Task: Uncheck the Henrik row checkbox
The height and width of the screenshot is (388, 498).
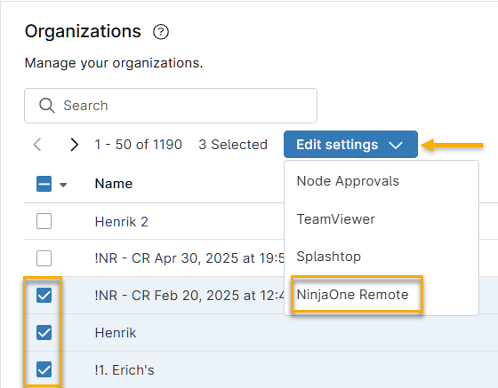Action: (x=44, y=333)
